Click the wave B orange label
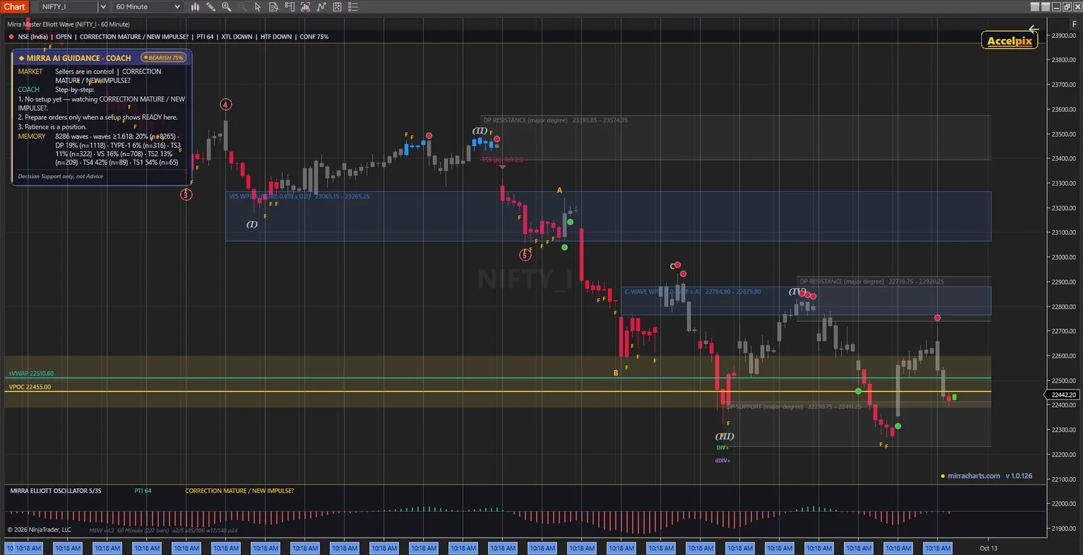Viewport: 1083px width, 555px height. pyautogui.click(x=616, y=373)
